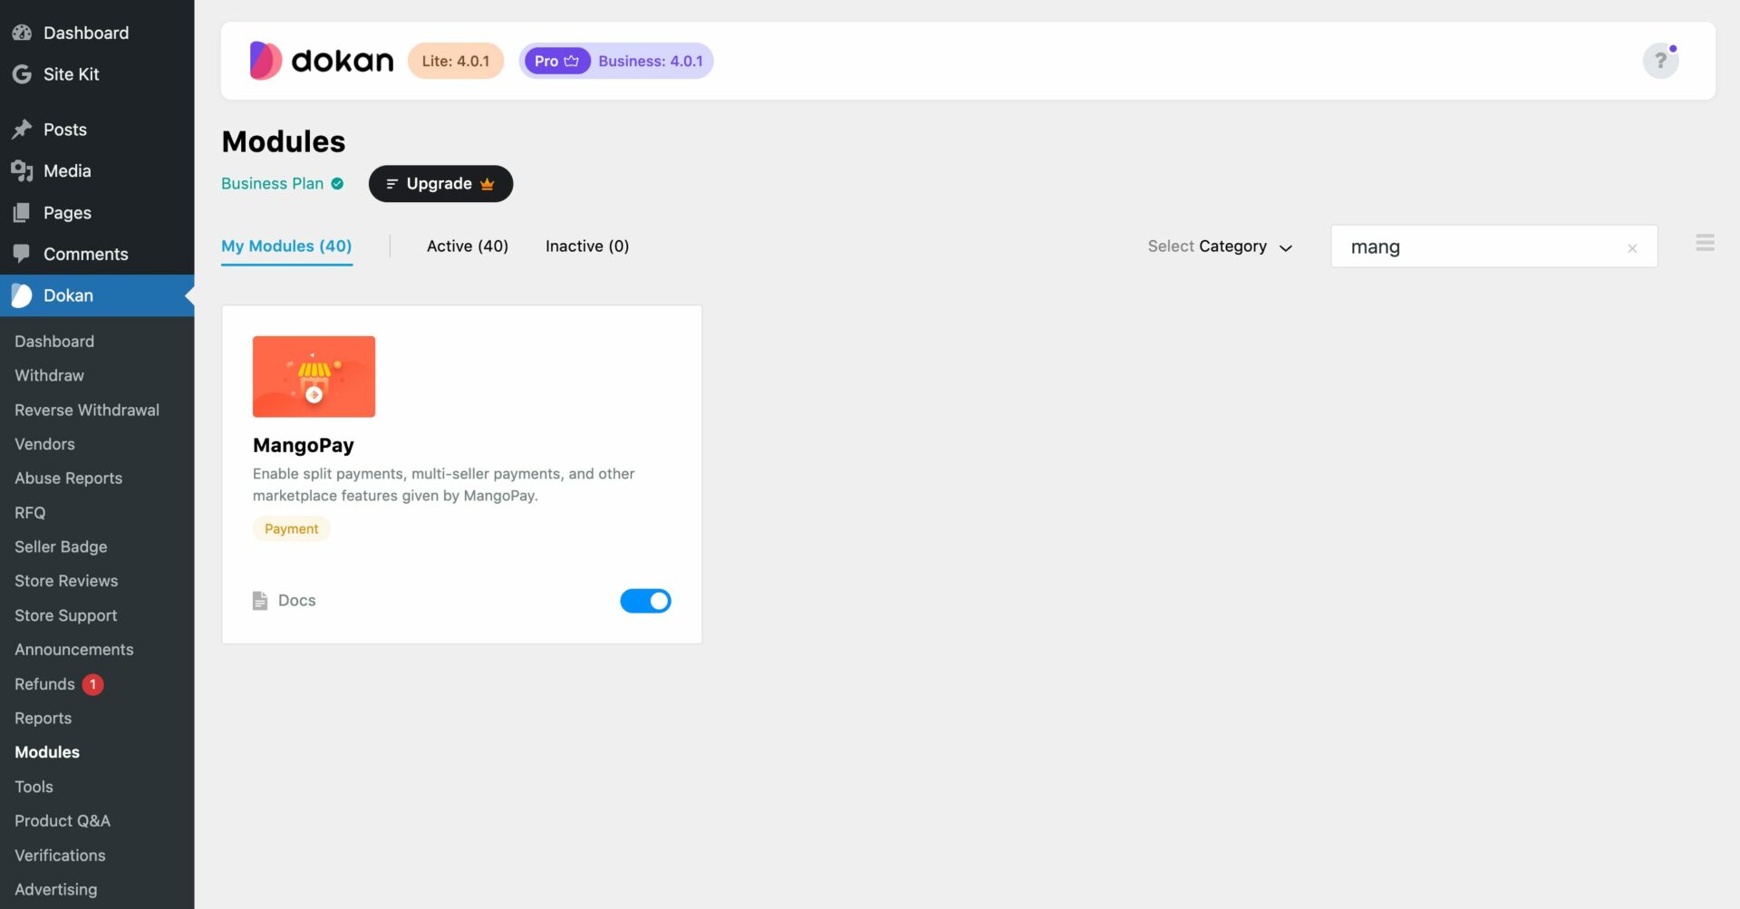Click the Dokan brand logo in header
The width and height of the screenshot is (1740, 909).
coord(322,61)
